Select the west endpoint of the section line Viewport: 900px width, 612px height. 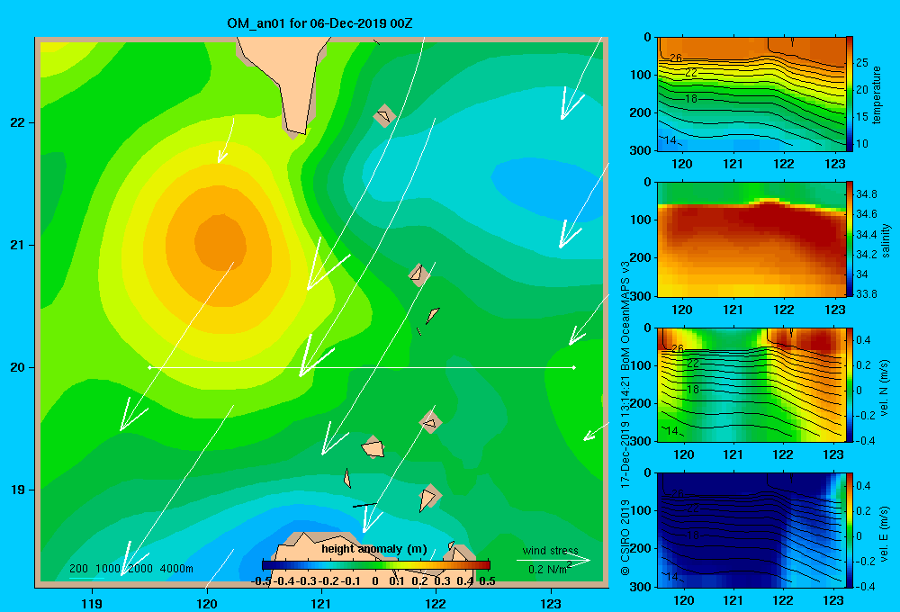click(x=149, y=367)
